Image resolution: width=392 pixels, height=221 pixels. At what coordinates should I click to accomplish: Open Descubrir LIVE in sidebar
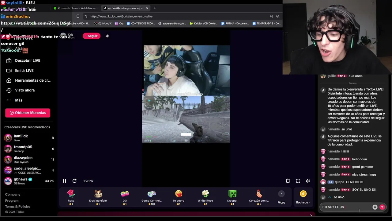tap(28, 60)
